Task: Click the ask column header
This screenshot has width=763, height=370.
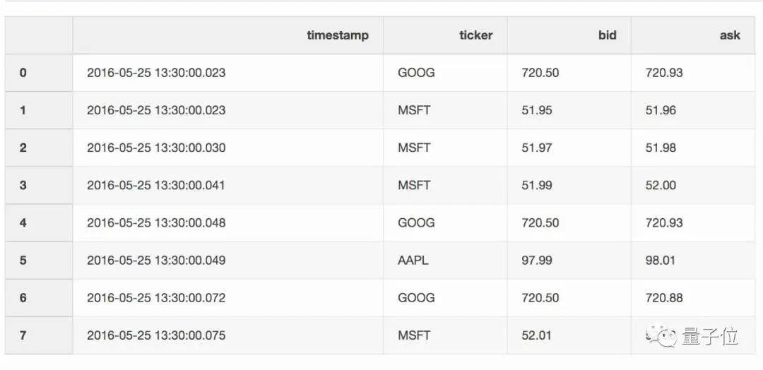Action: (x=730, y=35)
